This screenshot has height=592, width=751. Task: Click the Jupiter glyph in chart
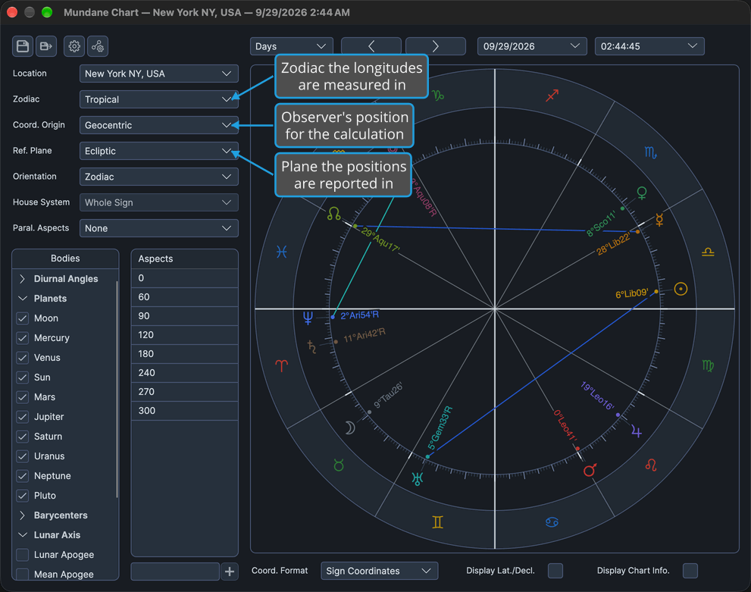point(636,431)
